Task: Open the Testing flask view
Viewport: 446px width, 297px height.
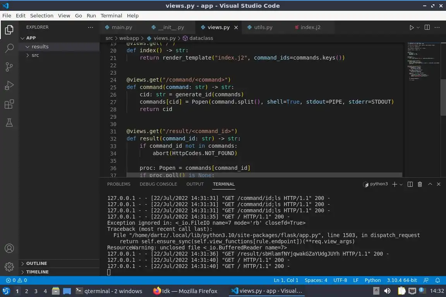Action: tap(9, 123)
